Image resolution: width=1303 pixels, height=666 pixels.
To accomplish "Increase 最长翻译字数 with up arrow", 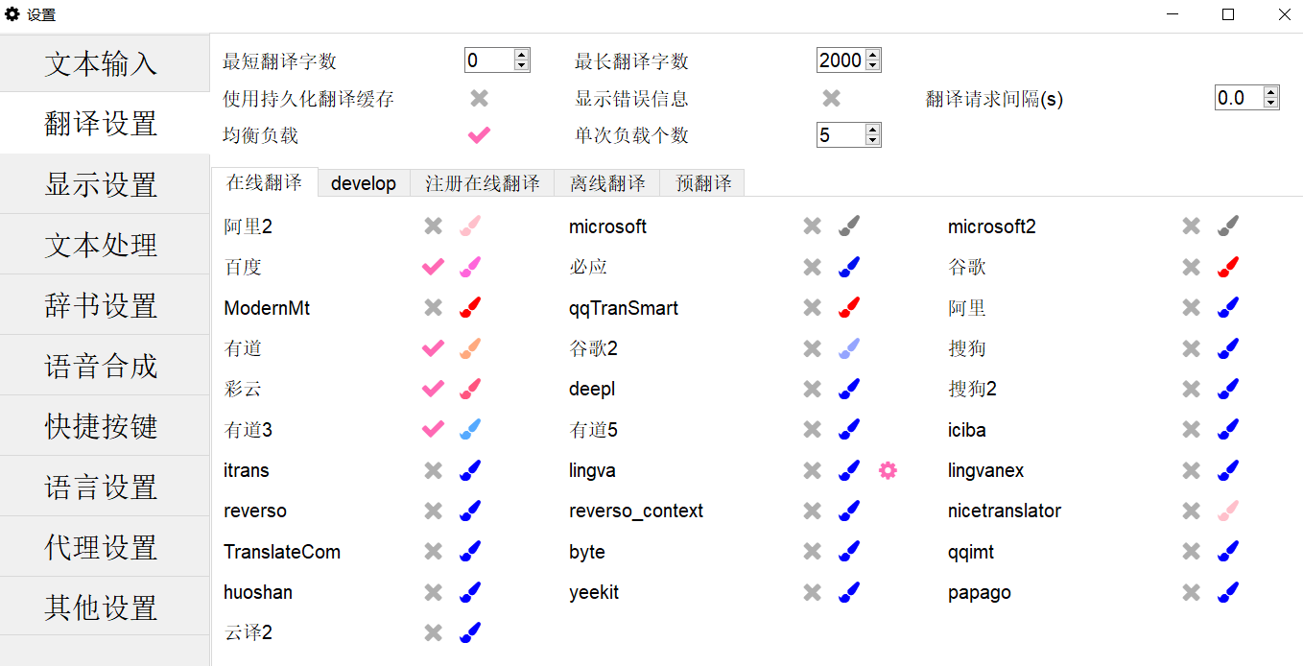I will (x=873, y=55).
